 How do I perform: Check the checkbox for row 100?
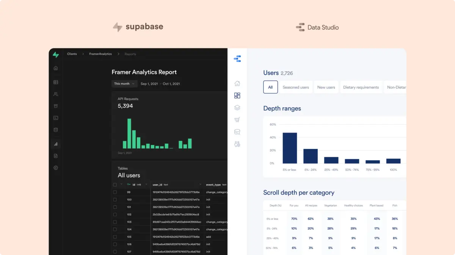pos(115,199)
